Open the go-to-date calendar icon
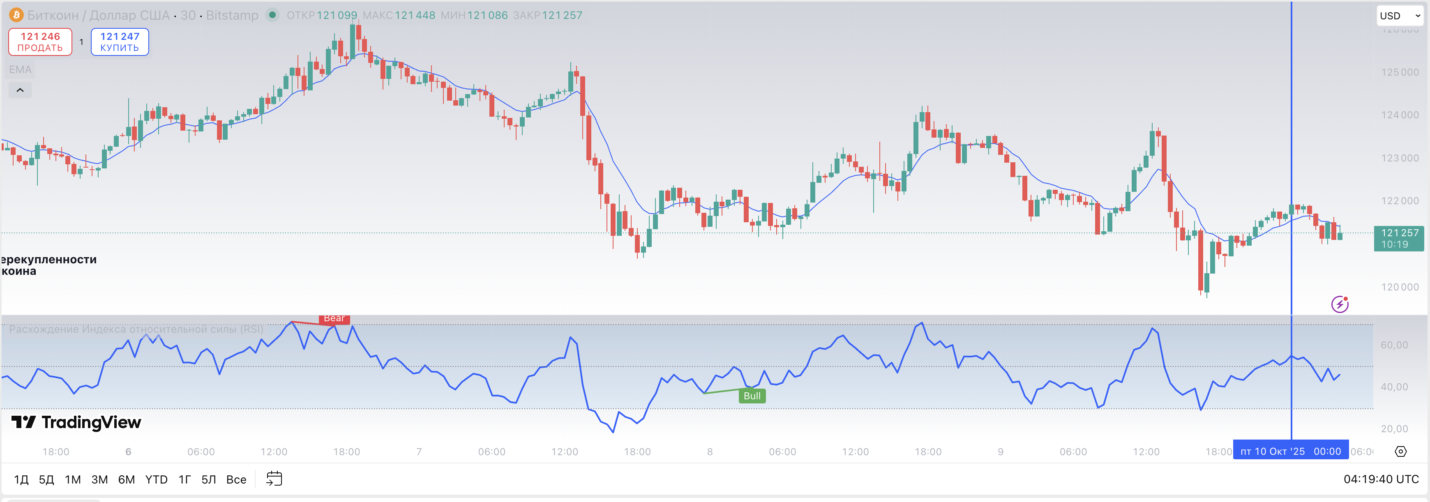 pyautogui.click(x=274, y=479)
